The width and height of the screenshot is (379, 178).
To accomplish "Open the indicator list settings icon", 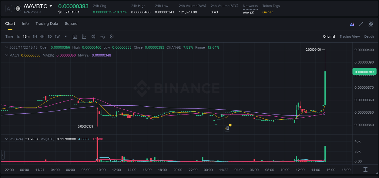I will click(102, 36).
